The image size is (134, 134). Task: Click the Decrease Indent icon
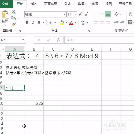(x=116, y=22)
